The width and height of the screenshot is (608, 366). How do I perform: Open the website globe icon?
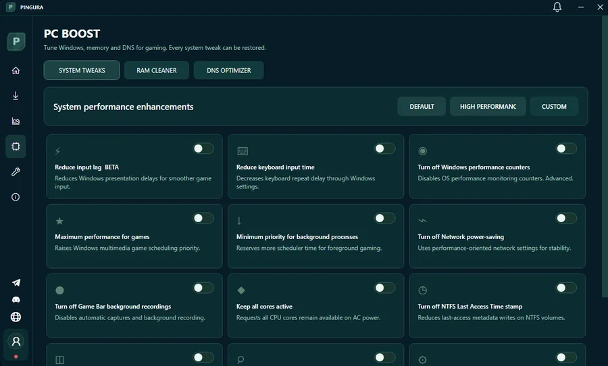[x=16, y=317]
